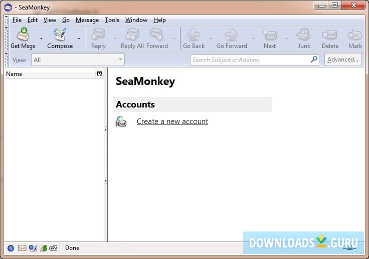Image resolution: width=369 pixels, height=259 pixels.
Task: Expand the Get Msgs dropdown arrow
Action: tap(41, 38)
